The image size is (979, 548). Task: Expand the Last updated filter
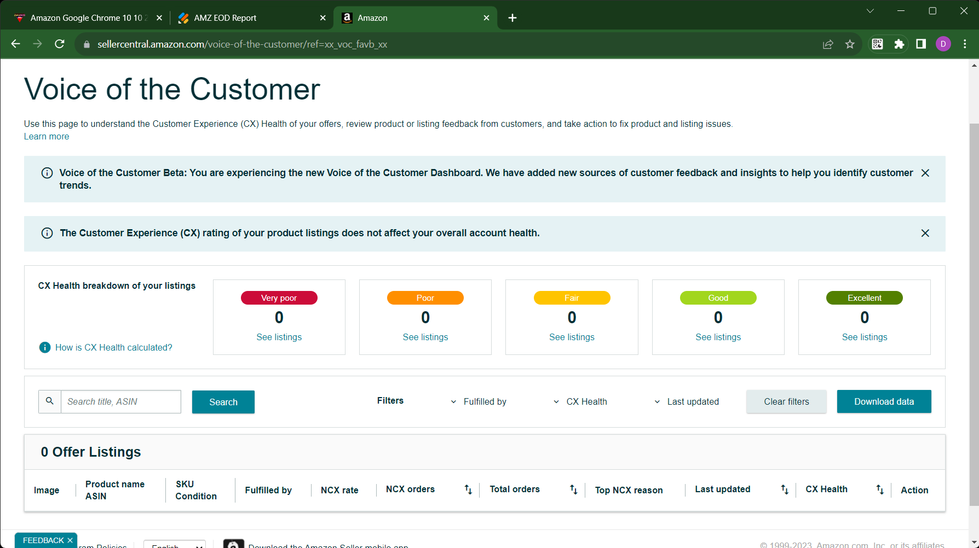(687, 401)
